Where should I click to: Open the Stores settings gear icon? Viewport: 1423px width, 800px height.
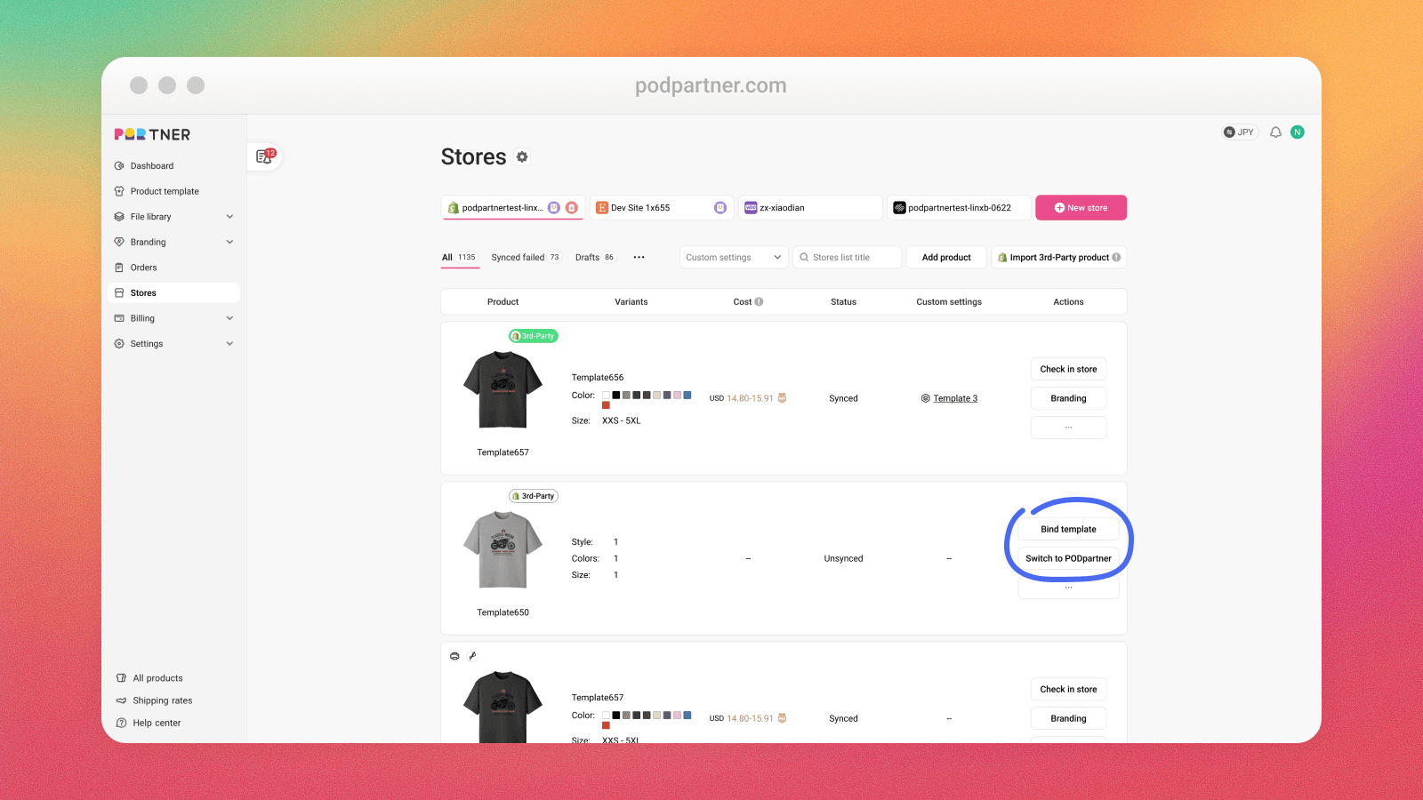(x=522, y=156)
